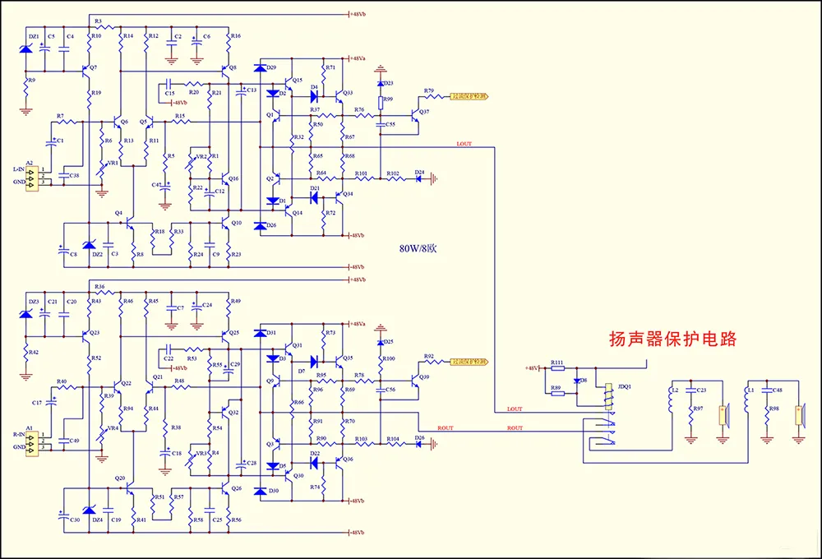Click the L2 inductor symbol
The image size is (822, 559).
click(x=672, y=401)
